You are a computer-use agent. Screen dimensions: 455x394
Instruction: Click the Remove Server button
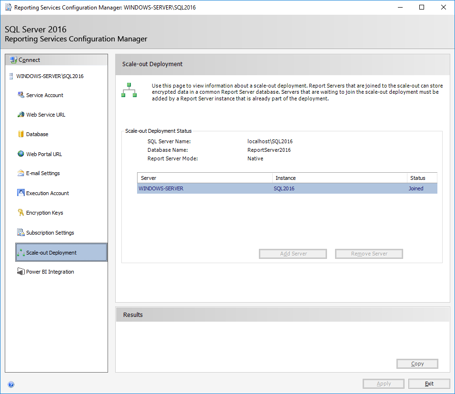point(369,254)
